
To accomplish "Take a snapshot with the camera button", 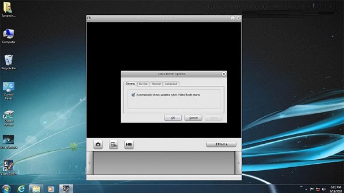I will pos(98,144).
